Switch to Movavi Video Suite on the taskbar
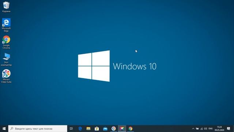The width and height of the screenshot is (234, 132). [114, 129]
